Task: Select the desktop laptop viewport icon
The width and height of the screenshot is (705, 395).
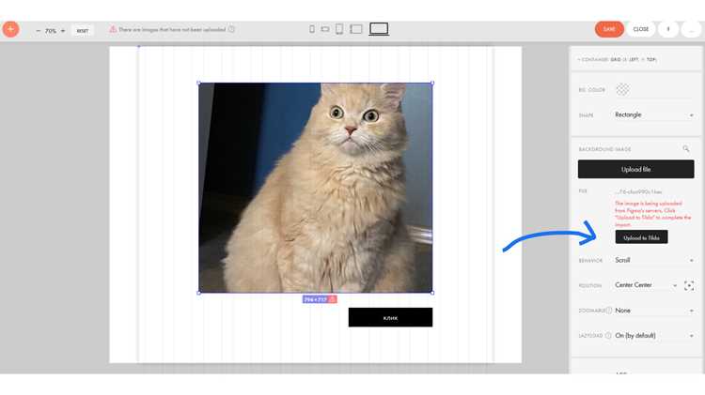Action: click(379, 29)
